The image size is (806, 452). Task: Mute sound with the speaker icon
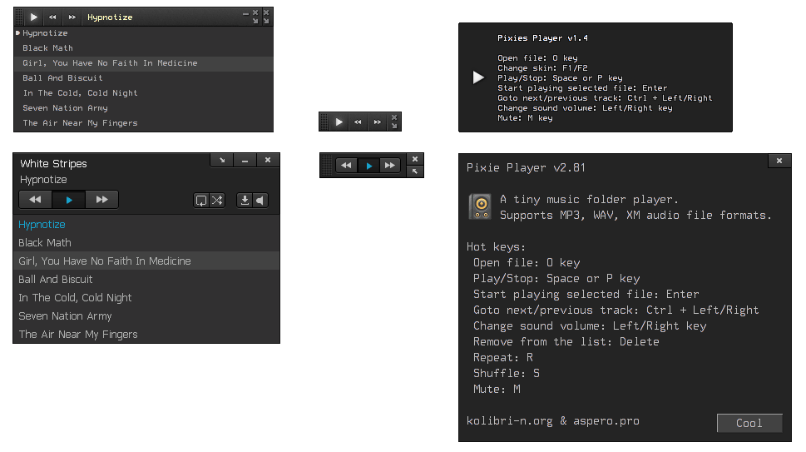[x=260, y=200]
